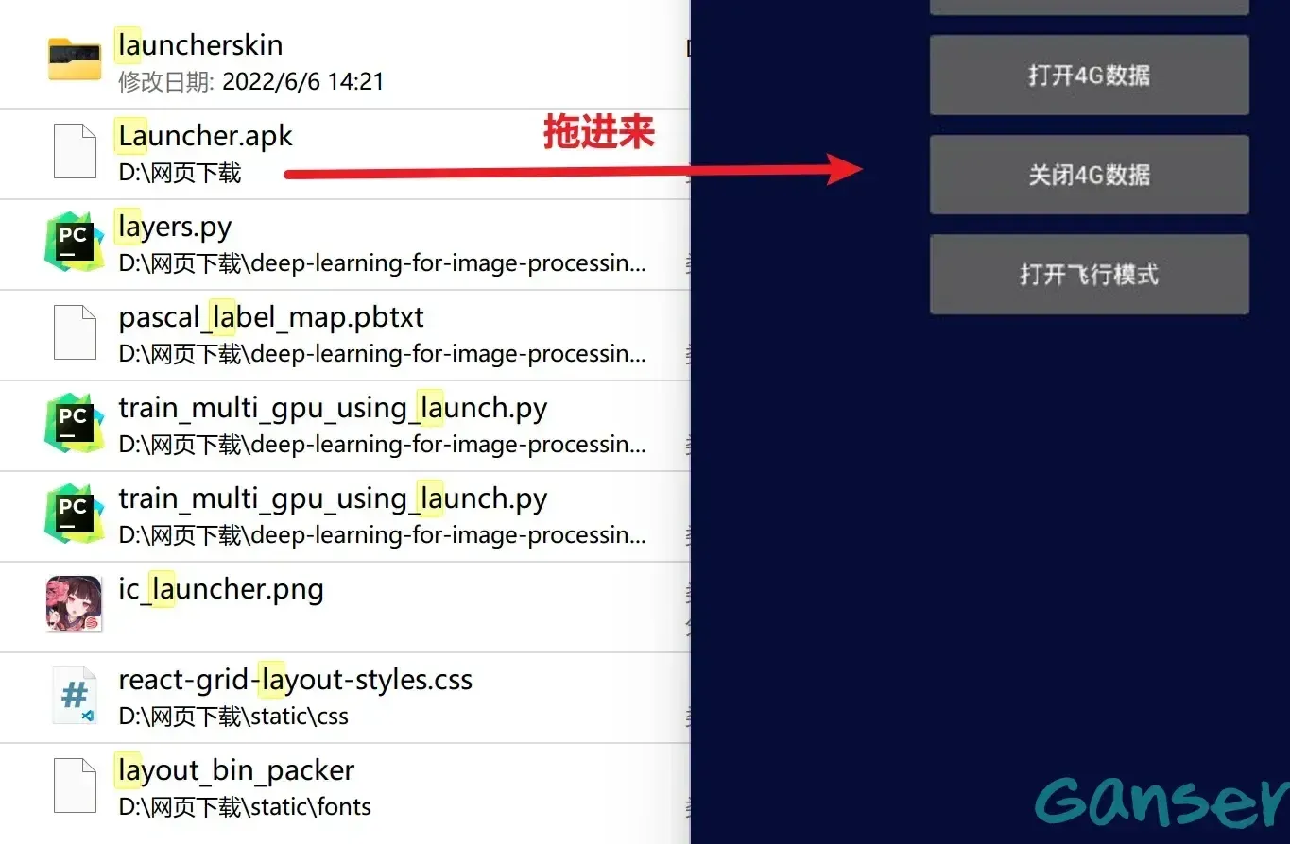Image resolution: width=1290 pixels, height=844 pixels.
Task: Click the launcherskin folder icon
Action: click(75, 60)
